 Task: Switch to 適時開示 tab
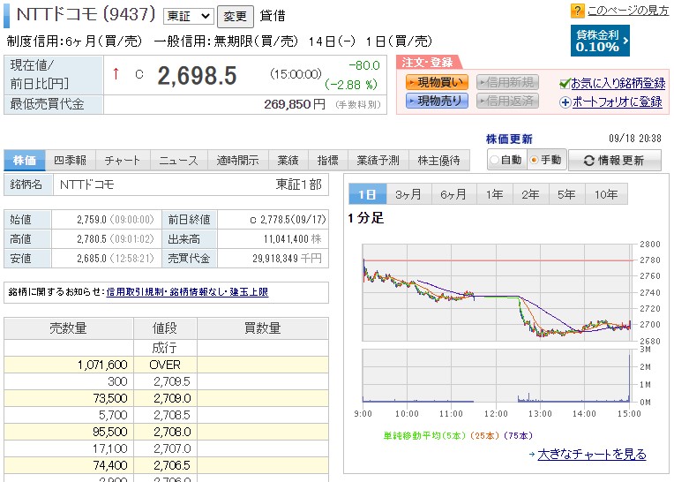coord(238,161)
